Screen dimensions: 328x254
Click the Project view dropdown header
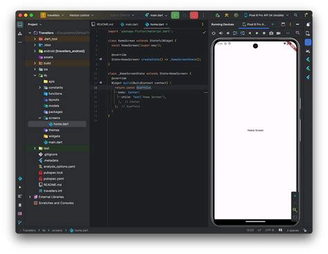35,24
